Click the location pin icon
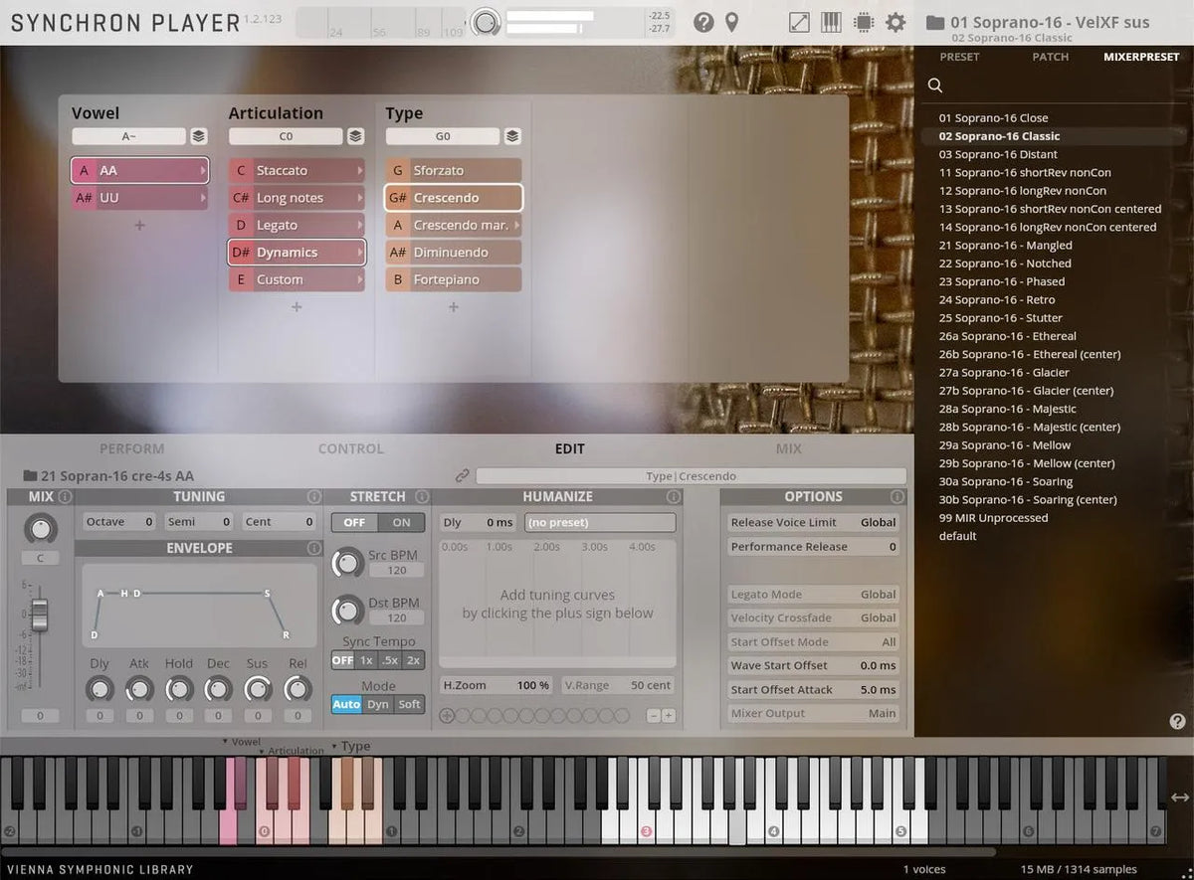This screenshot has width=1194, height=880. [x=733, y=22]
